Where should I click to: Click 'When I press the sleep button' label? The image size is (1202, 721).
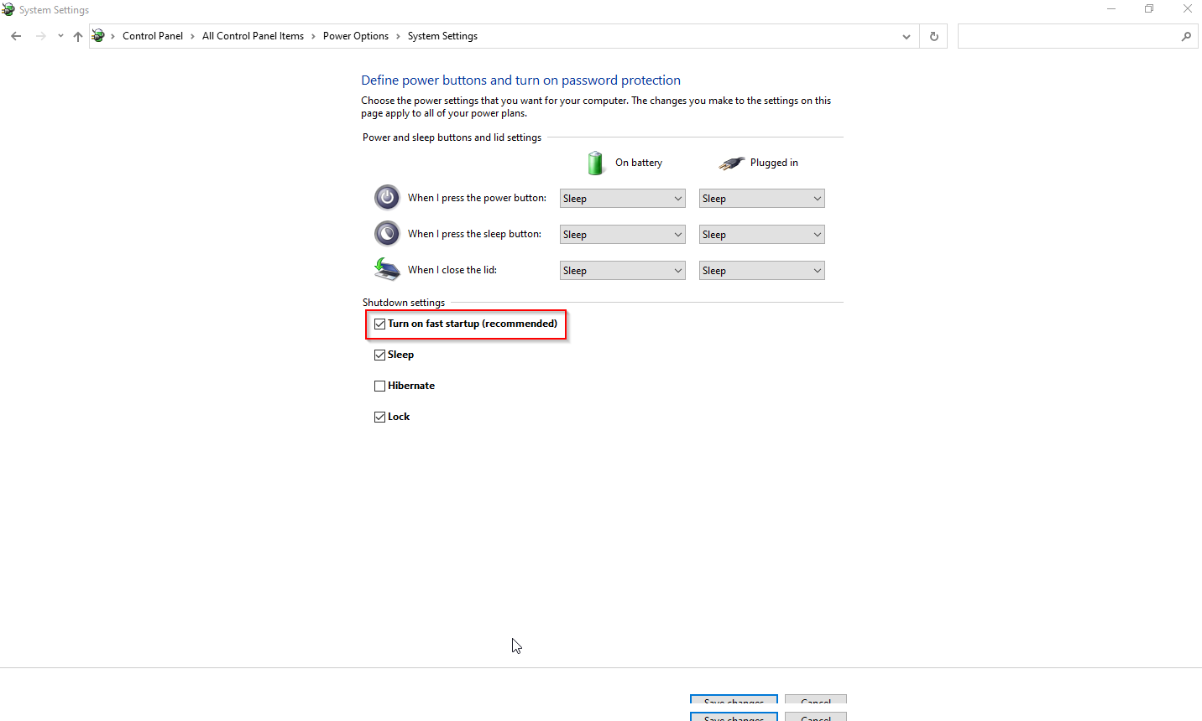(474, 234)
